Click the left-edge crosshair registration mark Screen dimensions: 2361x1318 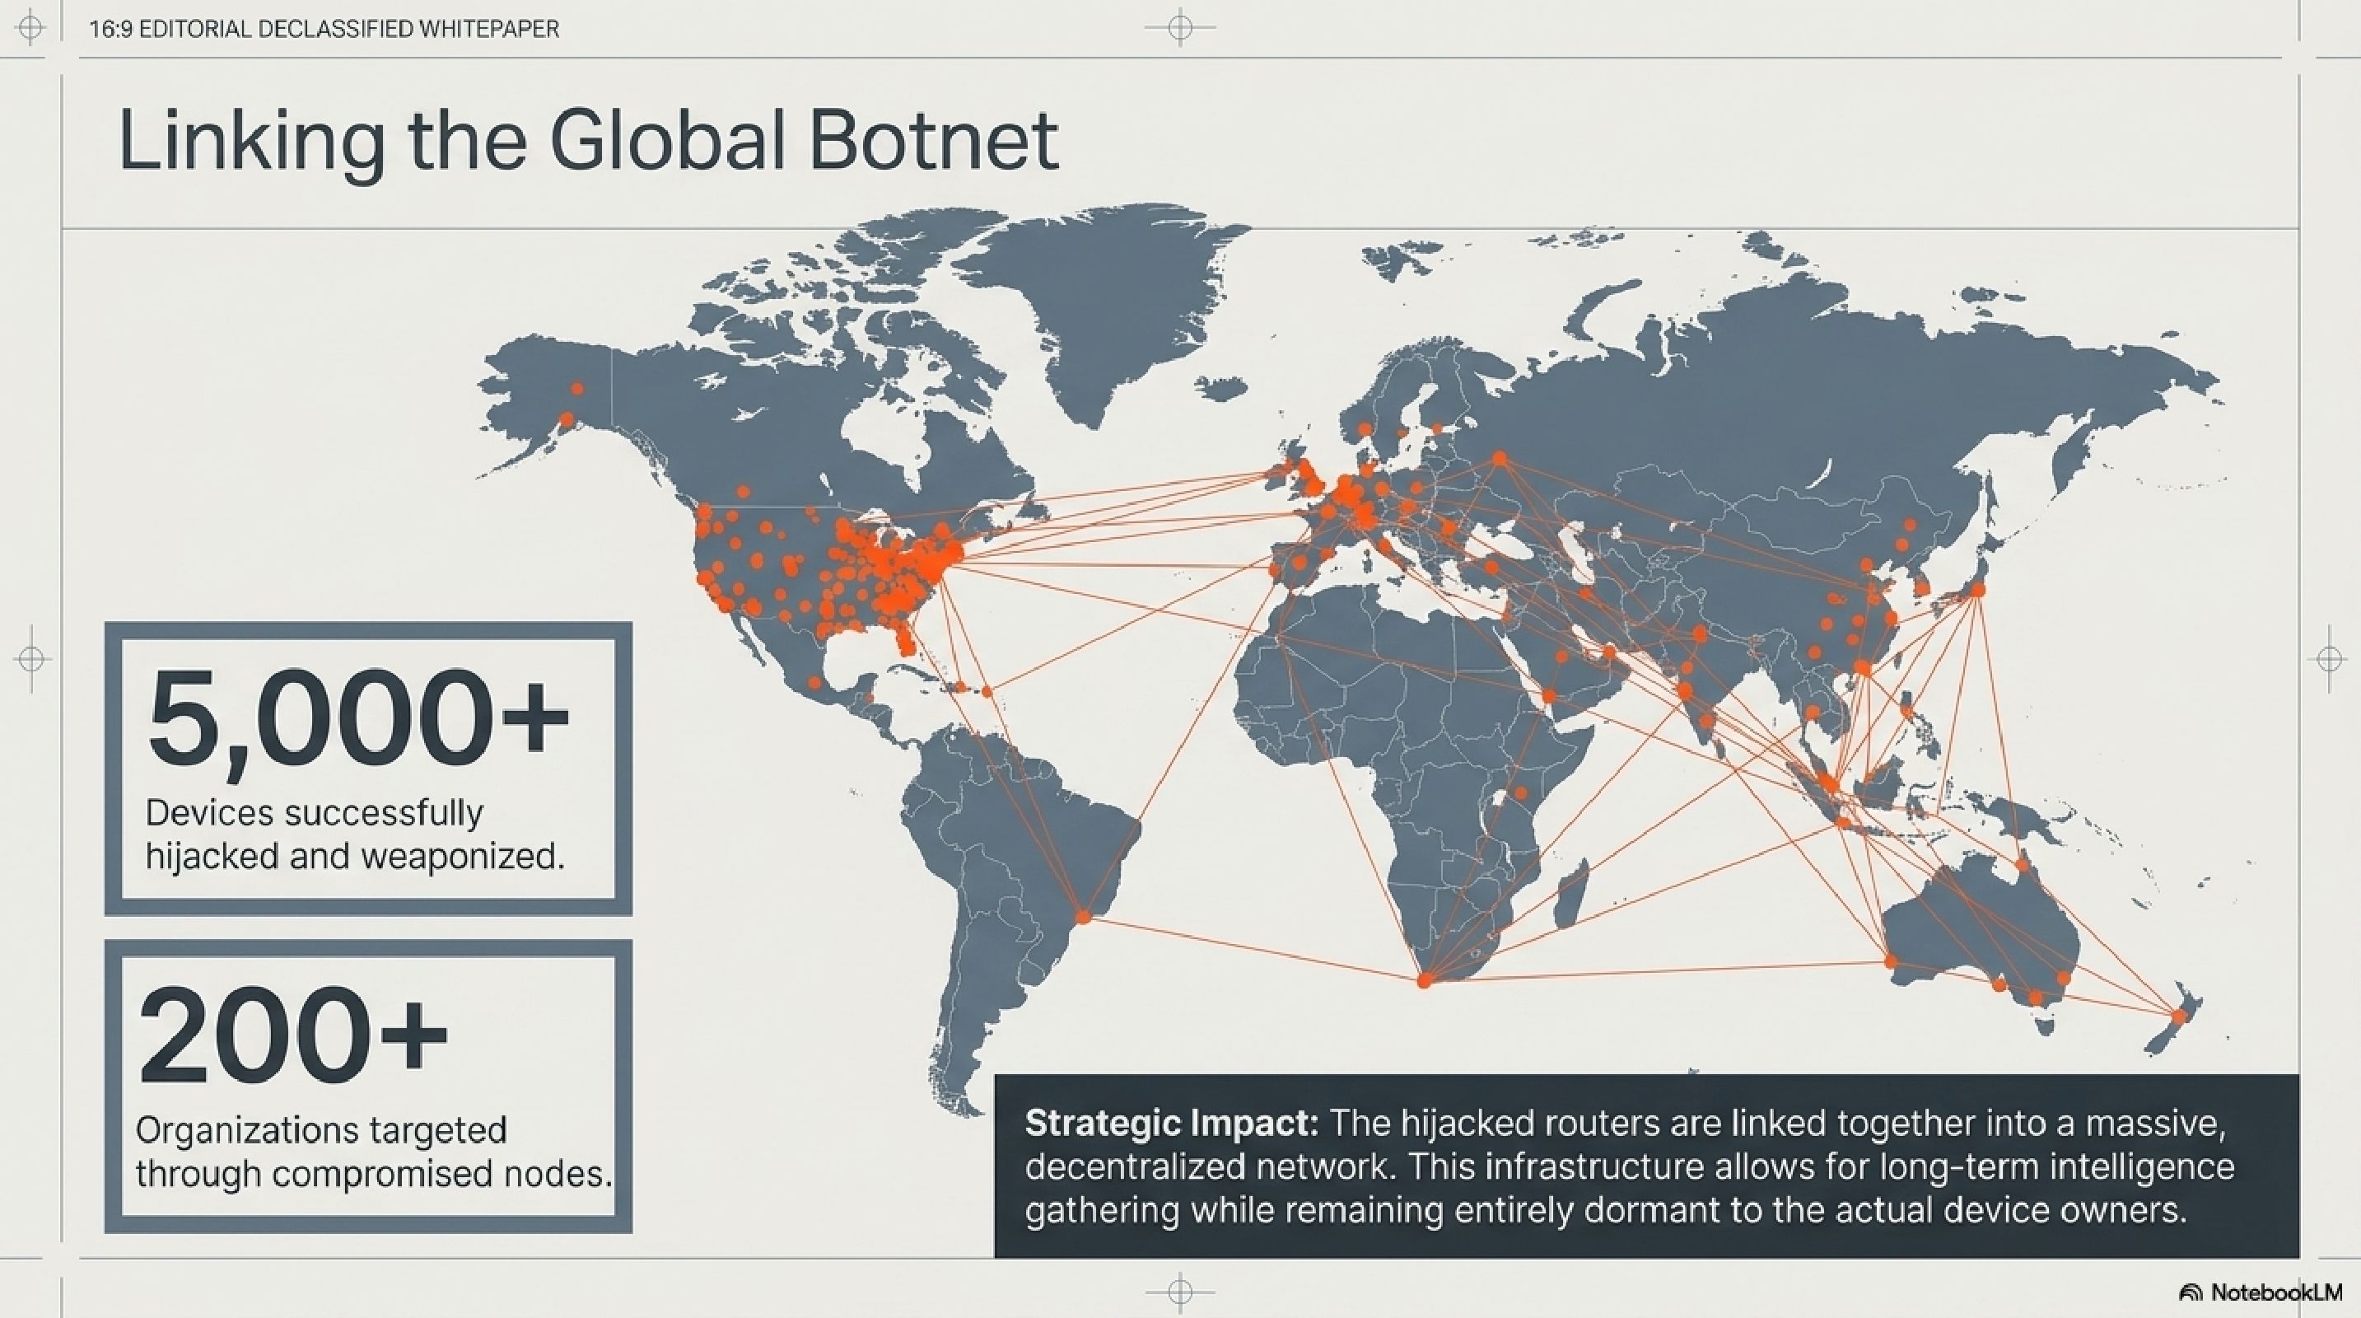point(31,658)
